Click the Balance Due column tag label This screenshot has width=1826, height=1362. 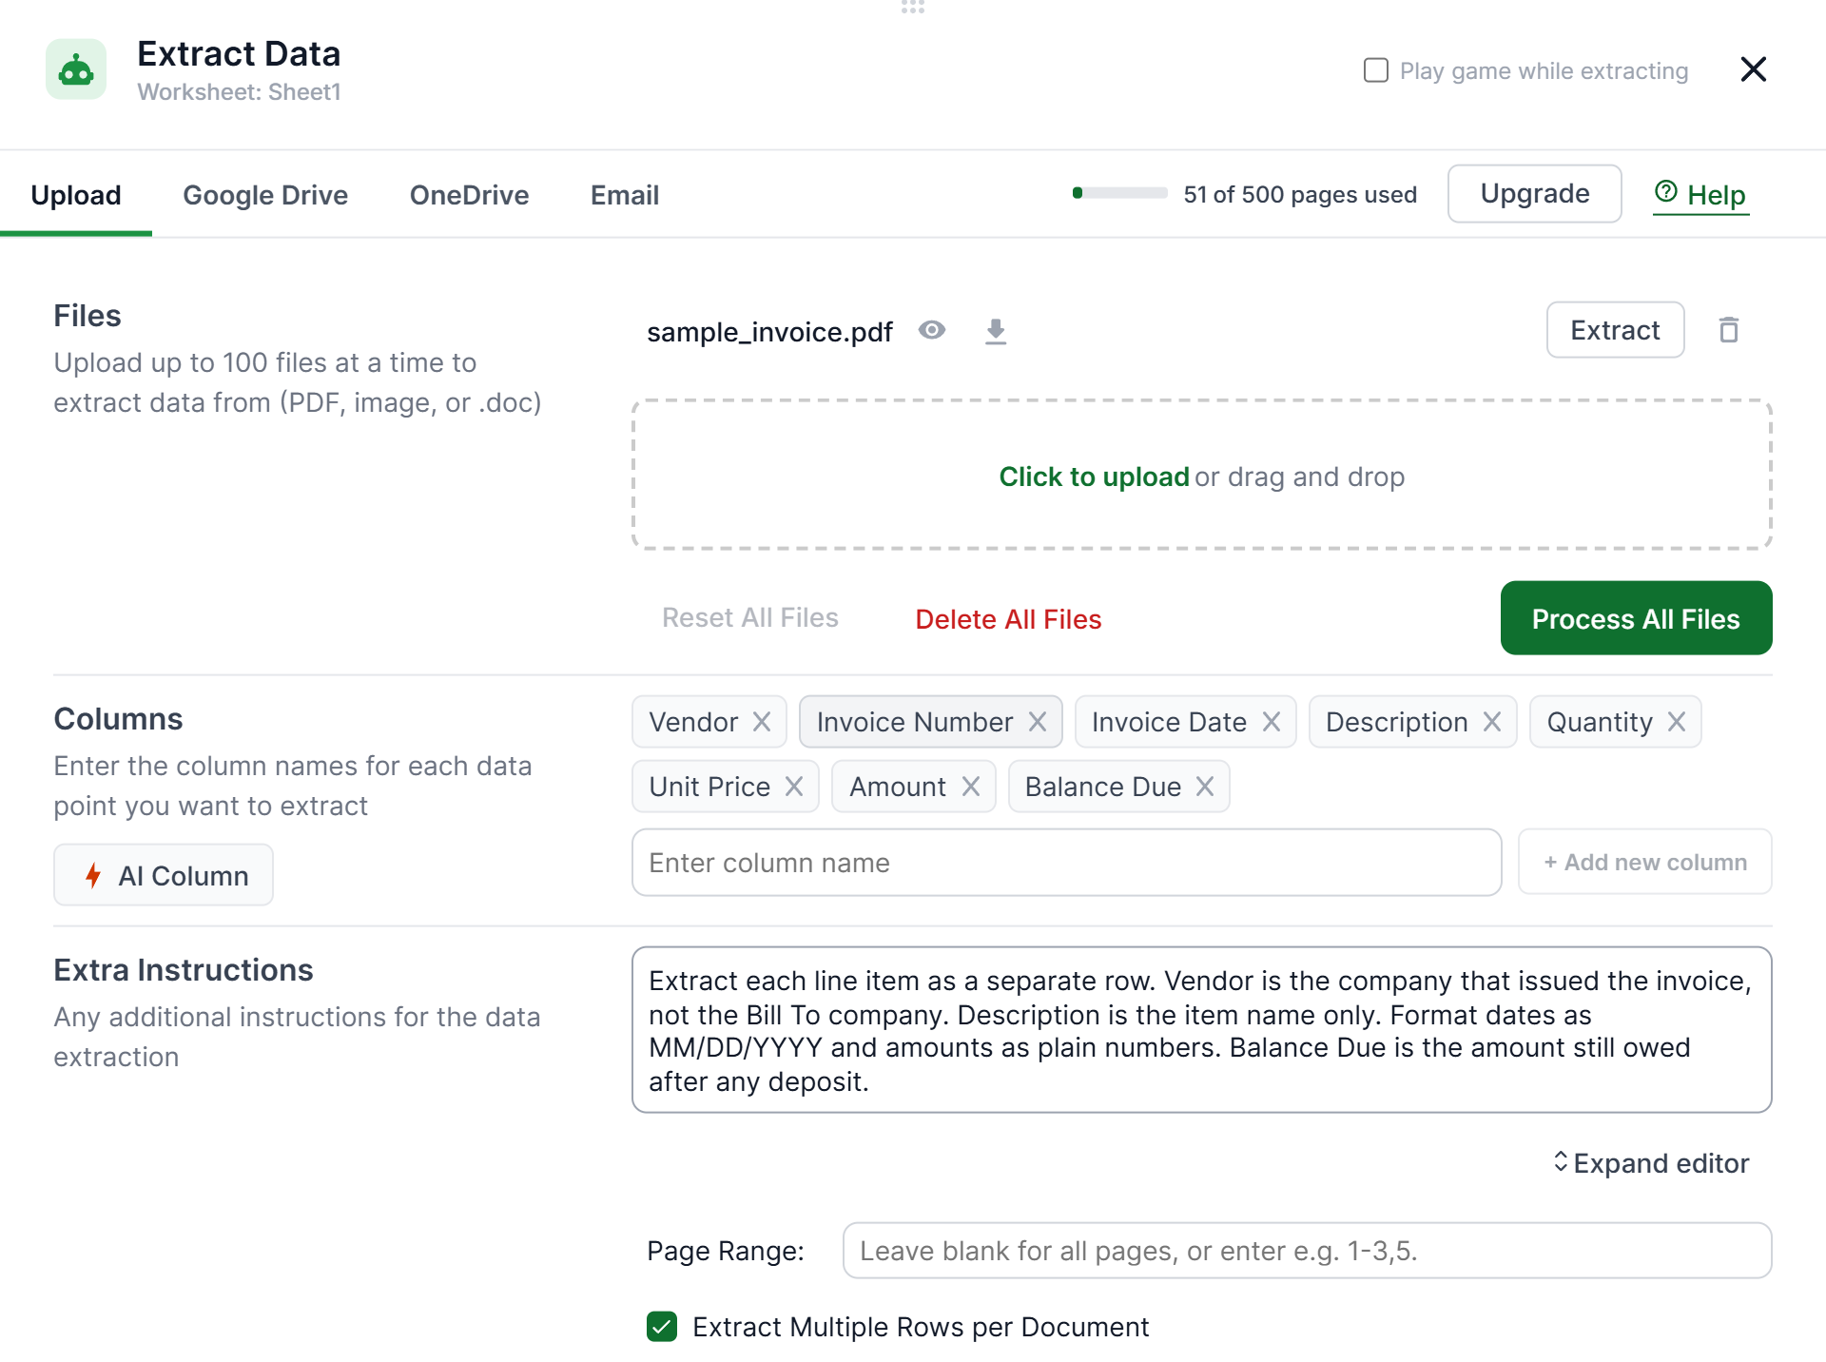[x=1103, y=787]
